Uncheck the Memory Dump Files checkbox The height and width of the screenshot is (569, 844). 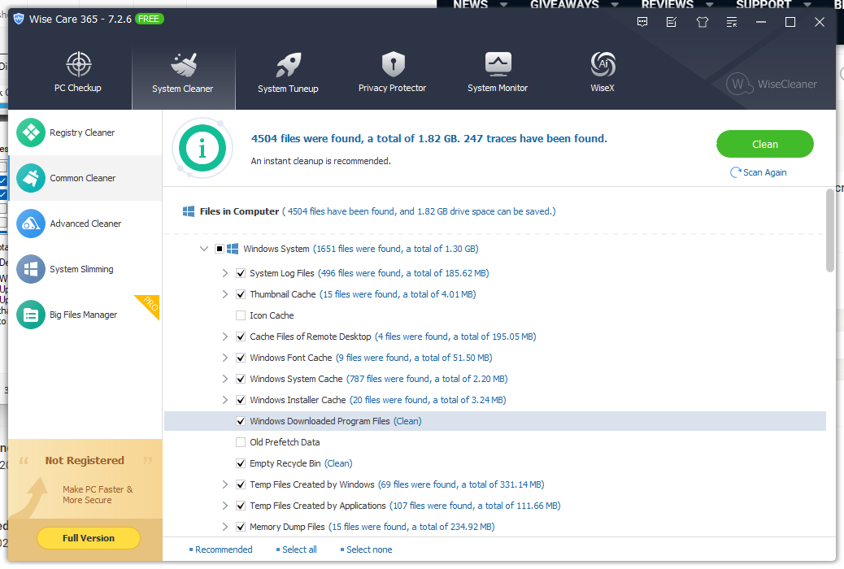[x=241, y=527]
